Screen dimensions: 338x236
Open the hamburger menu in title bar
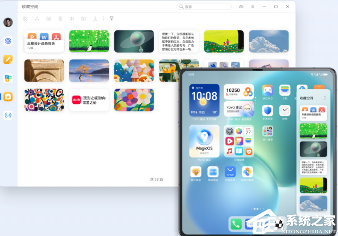(x=253, y=7)
